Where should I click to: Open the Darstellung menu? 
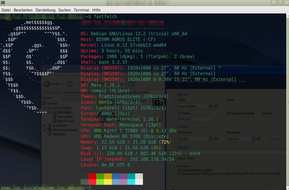coord(45,10)
